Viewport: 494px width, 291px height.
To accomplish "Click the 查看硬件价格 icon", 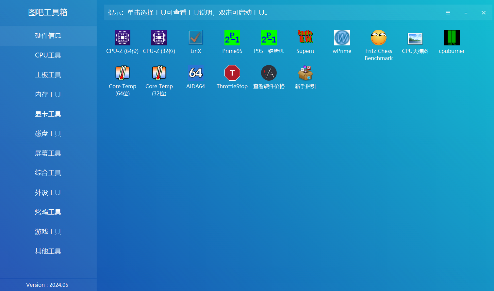I will tap(269, 73).
